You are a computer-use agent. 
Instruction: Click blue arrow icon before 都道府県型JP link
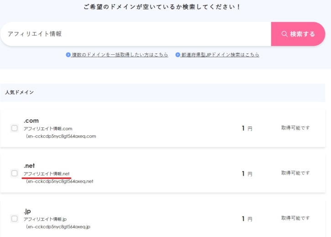tap(178, 55)
